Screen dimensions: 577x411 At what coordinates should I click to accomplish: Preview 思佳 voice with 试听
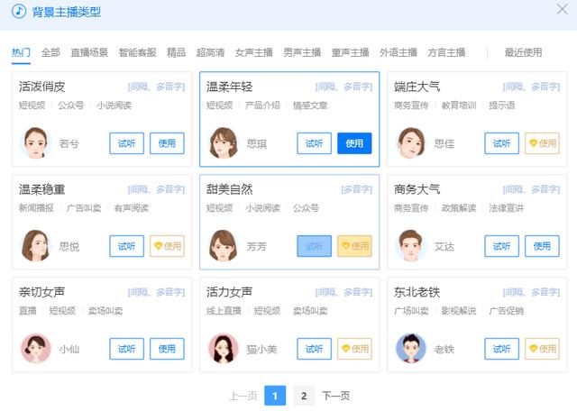[502, 143]
